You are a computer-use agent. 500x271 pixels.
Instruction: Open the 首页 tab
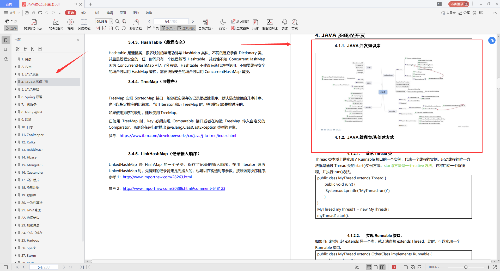[x=9, y=4]
